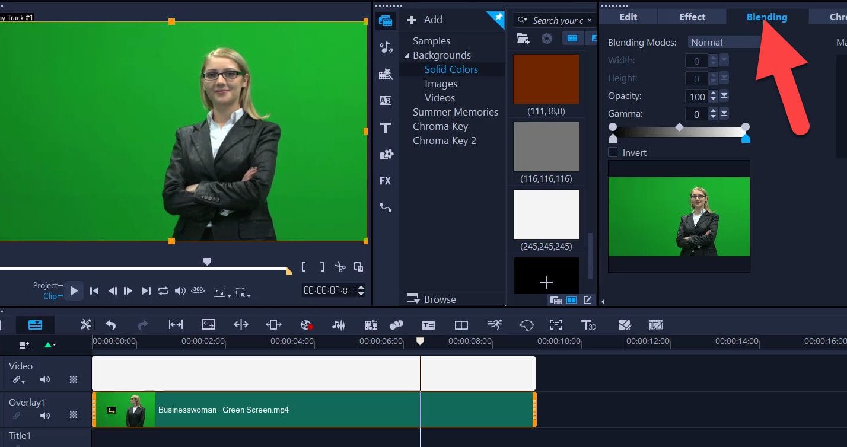Open the FX filters category

coord(385,181)
